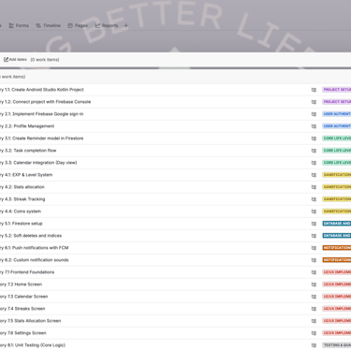Viewport: 351px width, 351px height.
Task: Open story 3.2 Task completion flow
Action: tap(28, 151)
